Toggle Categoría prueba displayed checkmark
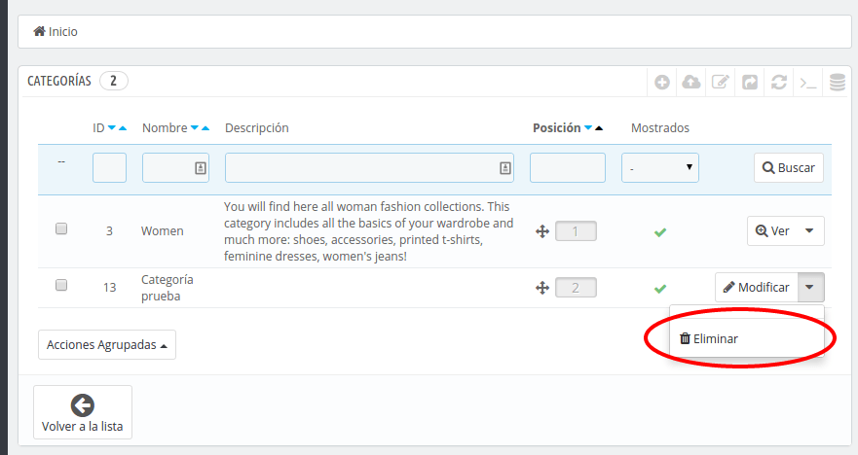This screenshot has width=858, height=455. pos(660,289)
